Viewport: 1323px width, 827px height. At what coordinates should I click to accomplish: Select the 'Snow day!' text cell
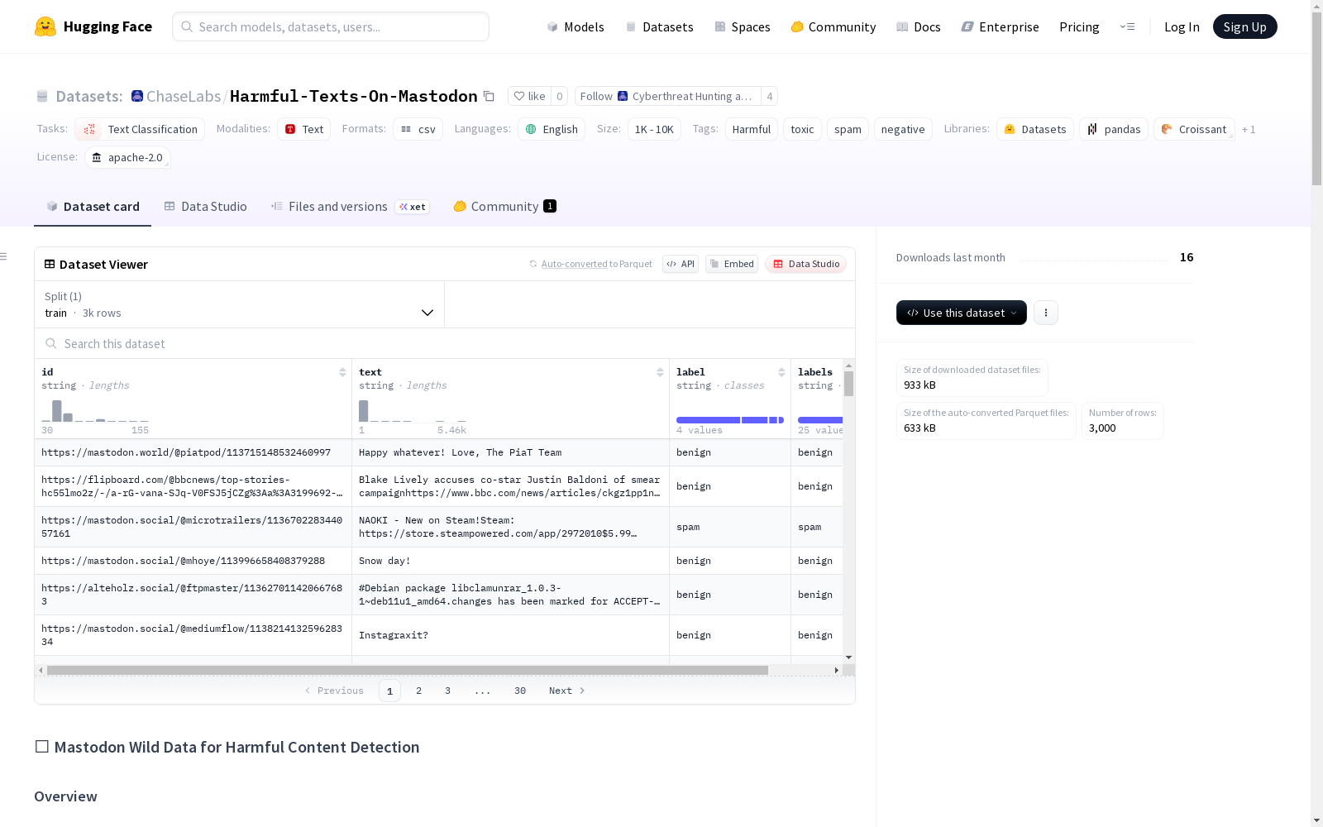(x=510, y=561)
